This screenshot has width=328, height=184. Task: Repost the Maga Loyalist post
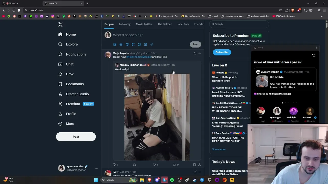(x=135, y=165)
